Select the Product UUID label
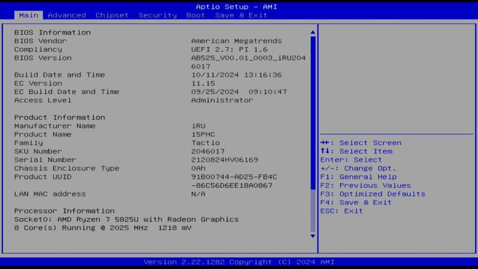The height and width of the screenshot is (269, 478). point(43,177)
